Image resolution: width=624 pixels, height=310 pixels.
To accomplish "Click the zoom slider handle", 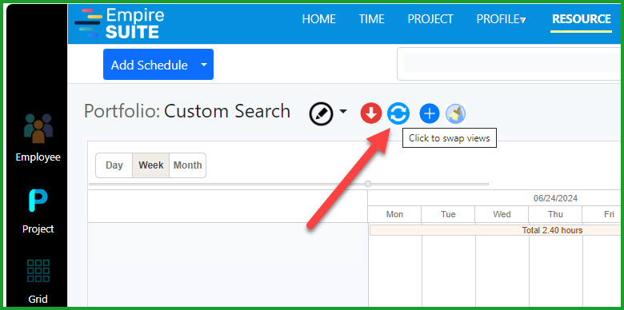I will pyautogui.click(x=368, y=184).
